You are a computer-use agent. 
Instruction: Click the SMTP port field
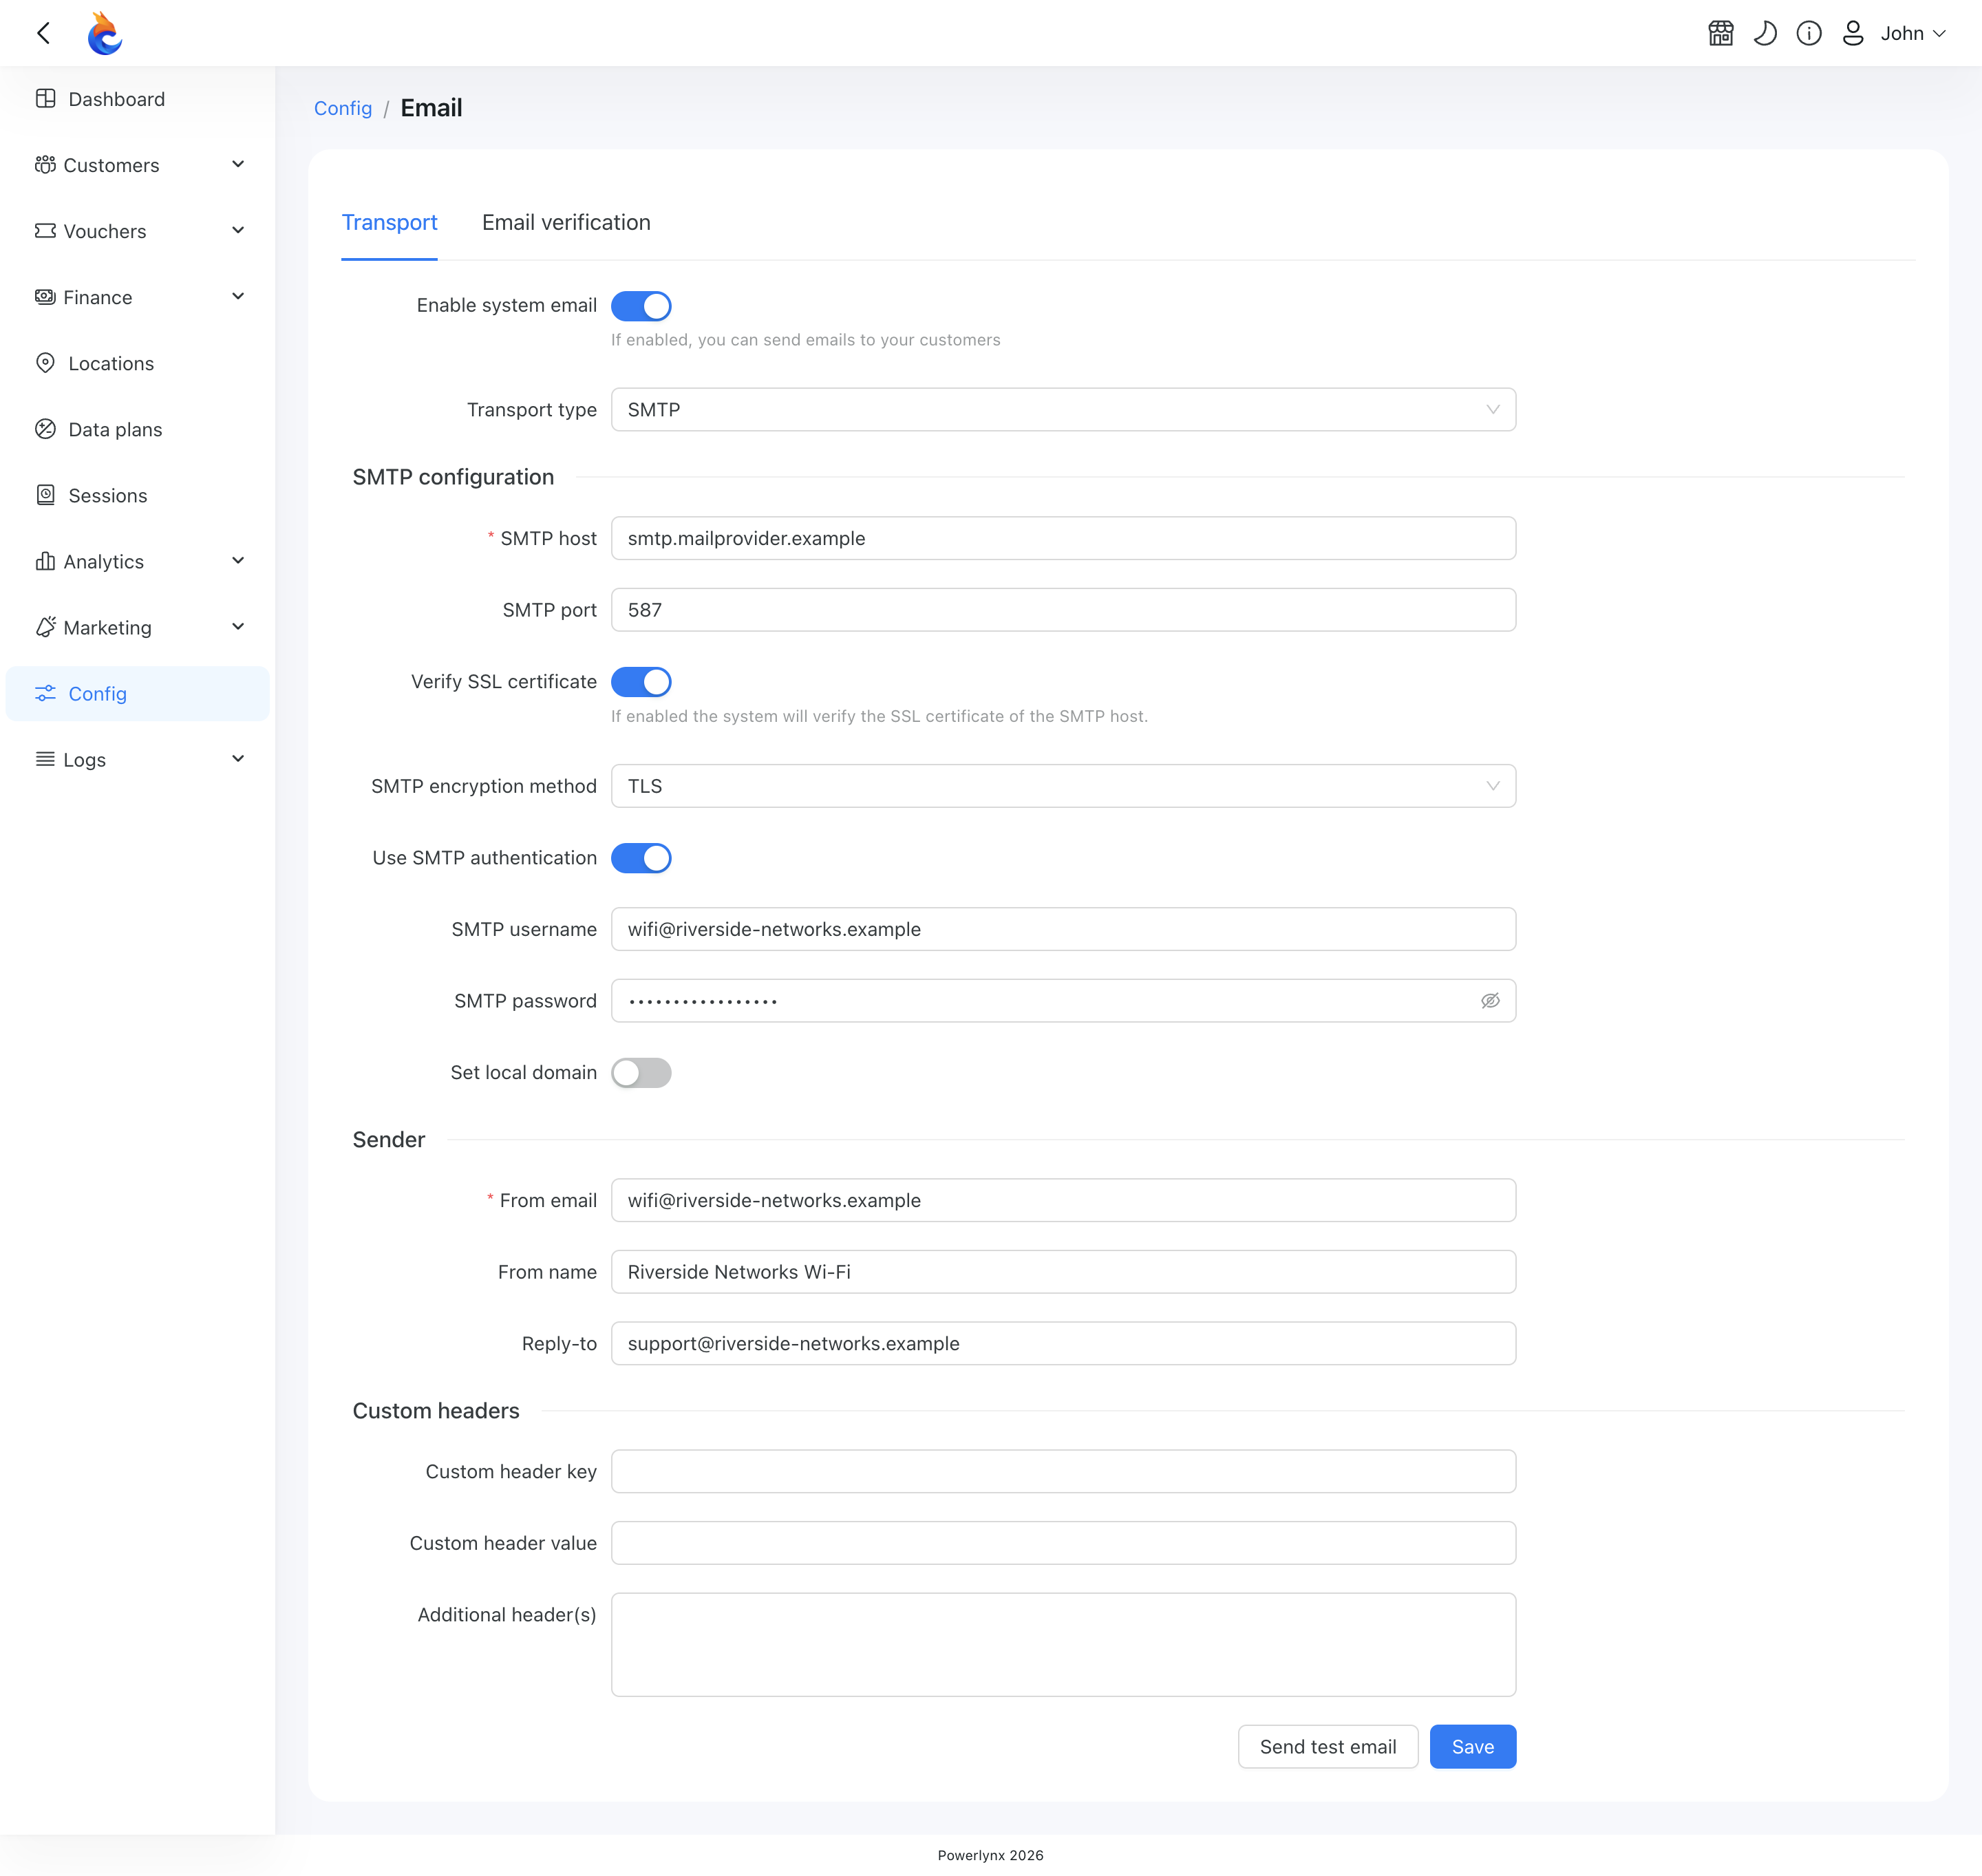(1063, 610)
